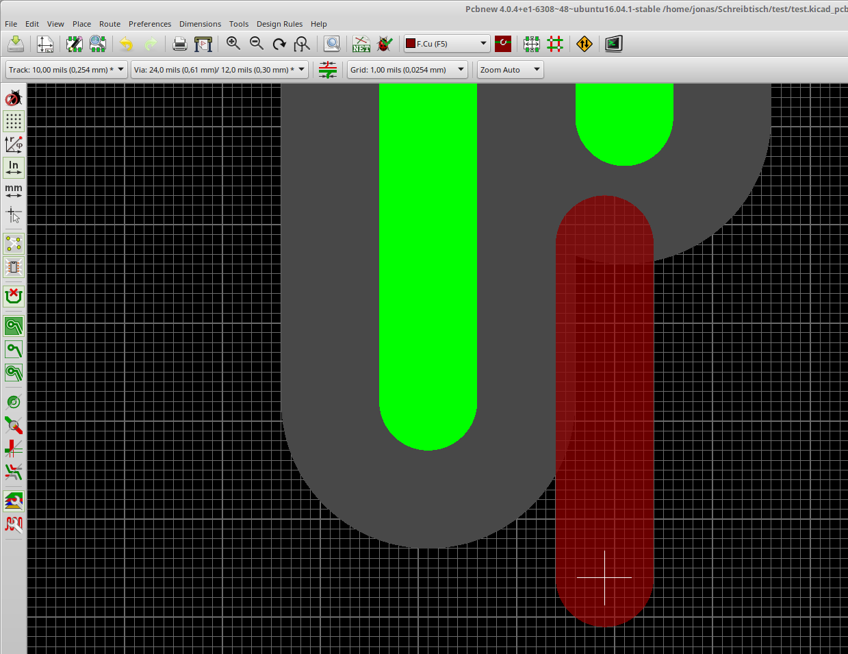Toggle track and autorouting mode
The width and height of the screenshot is (848, 654).
point(555,44)
